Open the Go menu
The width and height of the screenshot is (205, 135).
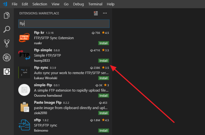[66, 4]
